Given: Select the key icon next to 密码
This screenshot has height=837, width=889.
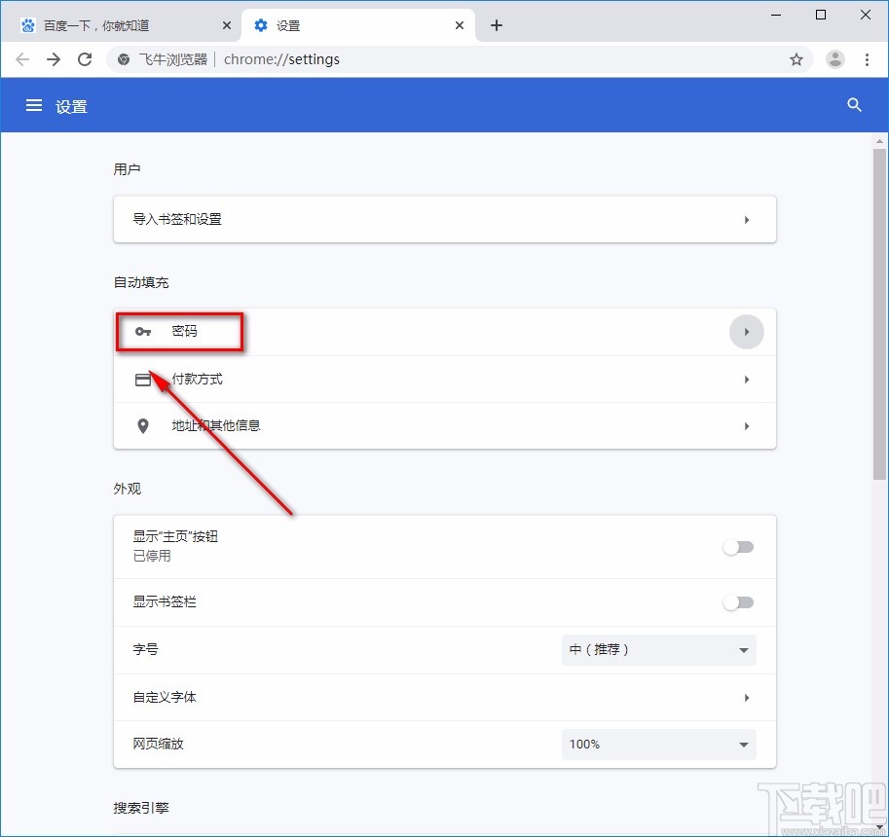Looking at the screenshot, I should (x=143, y=332).
